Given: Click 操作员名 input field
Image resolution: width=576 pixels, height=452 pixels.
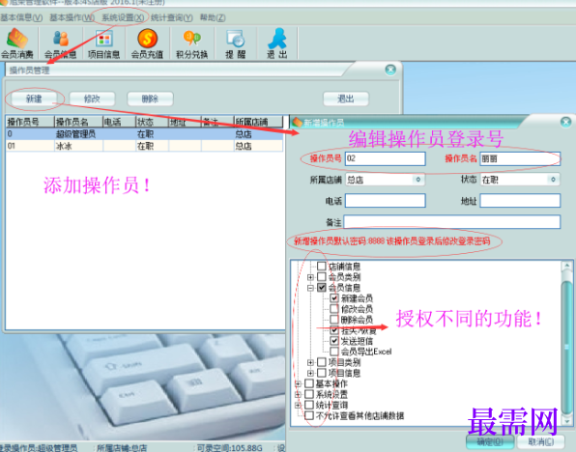Looking at the screenshot, I should 520,158.
